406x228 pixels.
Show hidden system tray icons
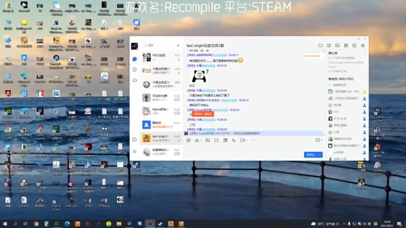coord(344,224)
